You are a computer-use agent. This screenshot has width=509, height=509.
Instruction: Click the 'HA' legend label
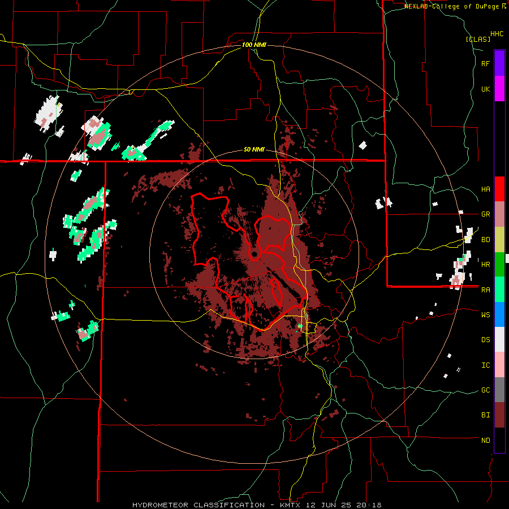tap(485, 189)
